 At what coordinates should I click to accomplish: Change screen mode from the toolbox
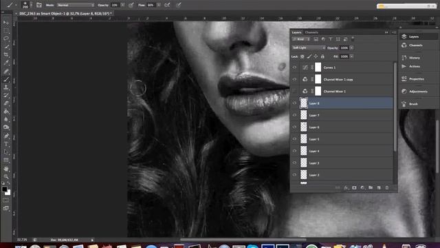pyautogui.click(x=6, y=208)
